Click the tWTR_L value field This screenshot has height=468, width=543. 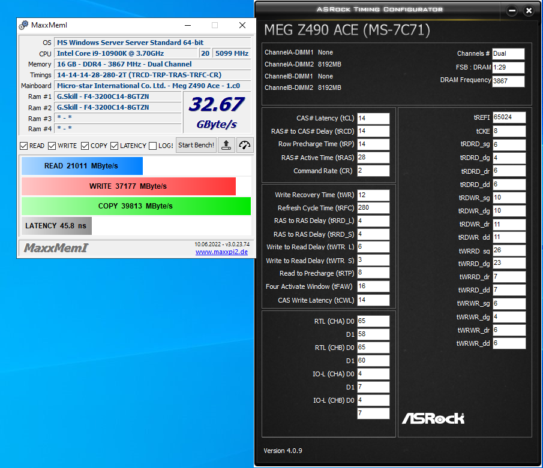click(x=373, y=247)
